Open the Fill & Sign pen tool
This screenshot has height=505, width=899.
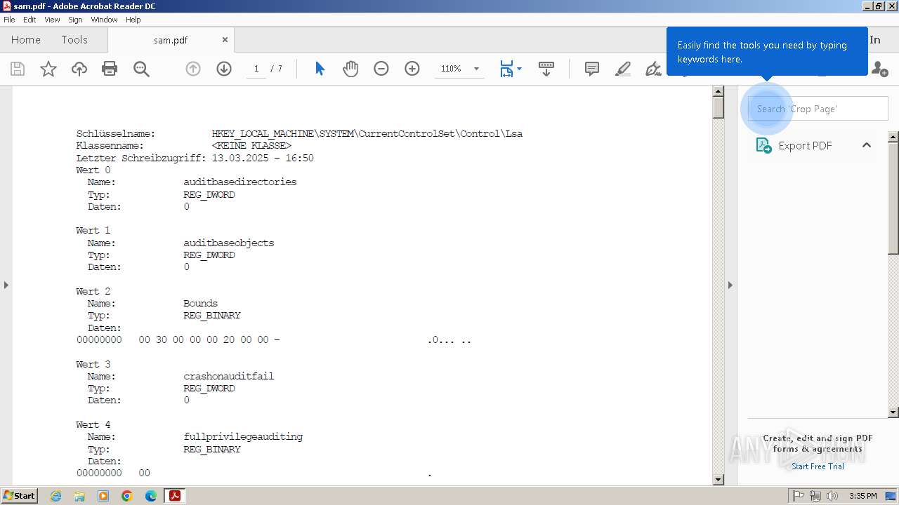point(653,69)
